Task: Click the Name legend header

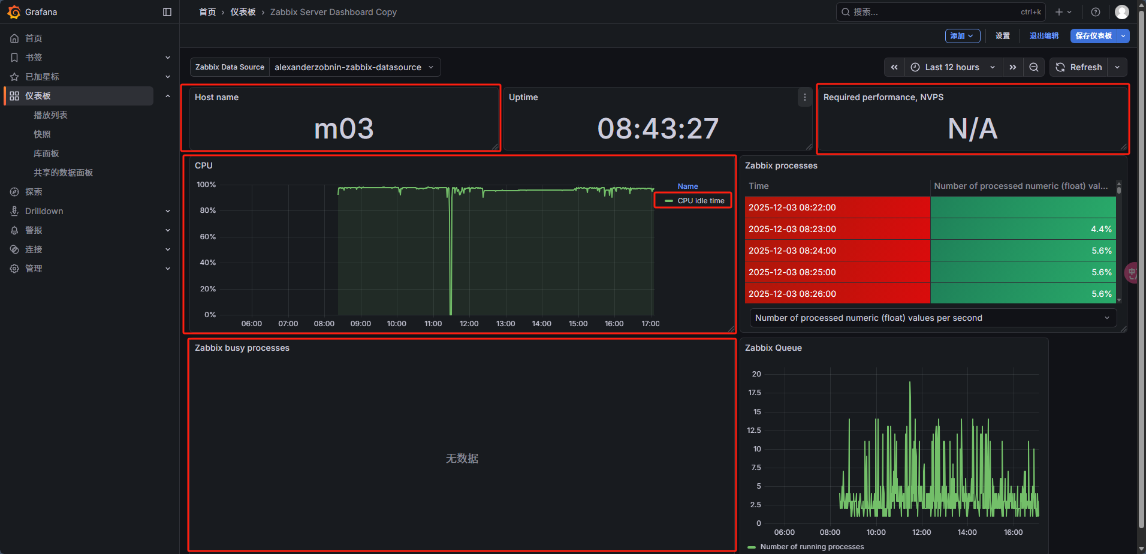Action: [687, 186]
